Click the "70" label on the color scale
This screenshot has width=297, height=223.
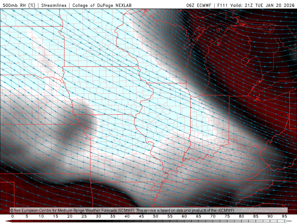(x=213, y=216)
